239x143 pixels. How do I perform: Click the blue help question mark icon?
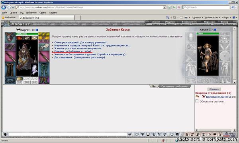click(x=234, y=17)
